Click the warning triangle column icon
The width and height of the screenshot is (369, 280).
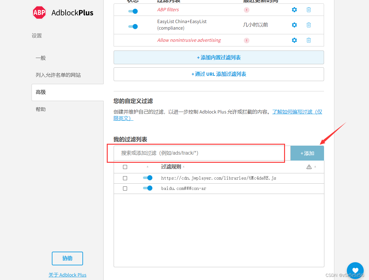click(x=309, y=167)
